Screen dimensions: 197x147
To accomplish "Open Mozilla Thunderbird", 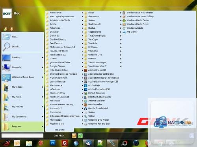I will click(96, 108).
